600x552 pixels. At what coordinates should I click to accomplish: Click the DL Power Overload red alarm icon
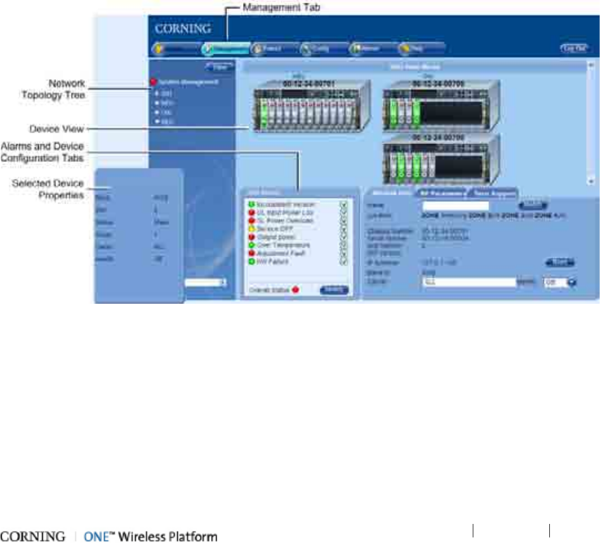coord(251,221)
